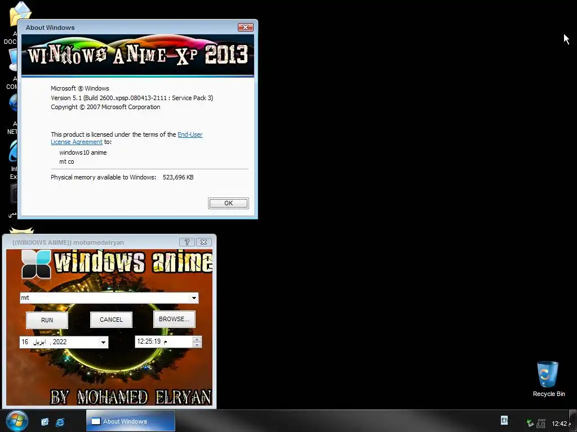Increase time with the up spinner arrow
The height and width of the screenshot is (432, 577).
197,339
